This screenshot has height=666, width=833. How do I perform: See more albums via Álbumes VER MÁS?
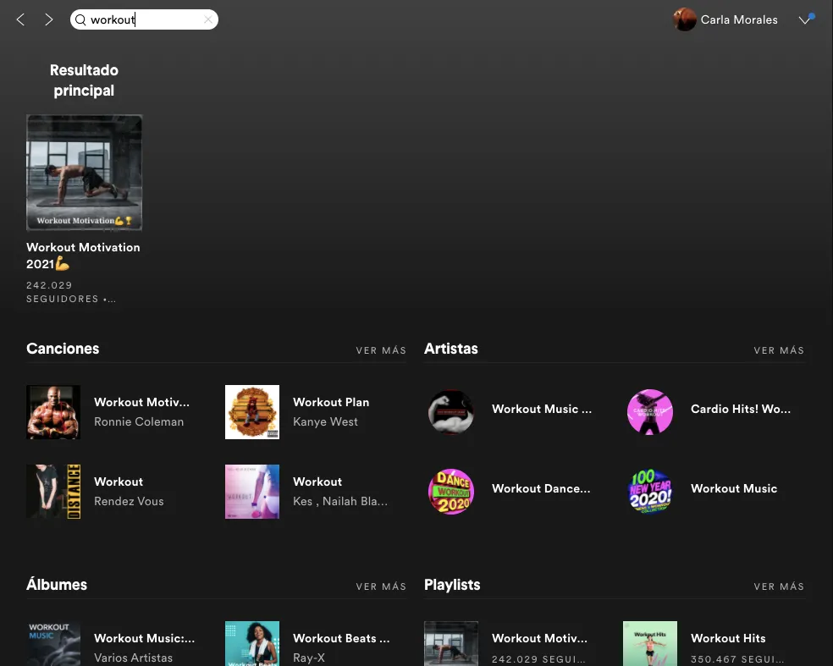pos(381,586)
